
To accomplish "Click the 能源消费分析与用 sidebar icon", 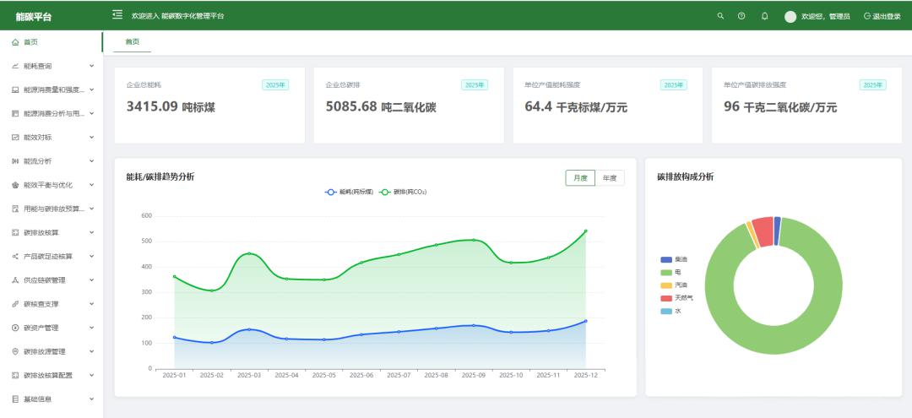I will tap(15, 114).
